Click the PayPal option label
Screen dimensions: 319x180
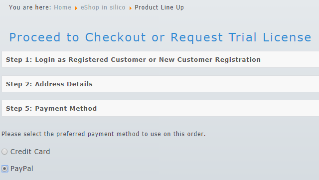[x=22, y=169]
